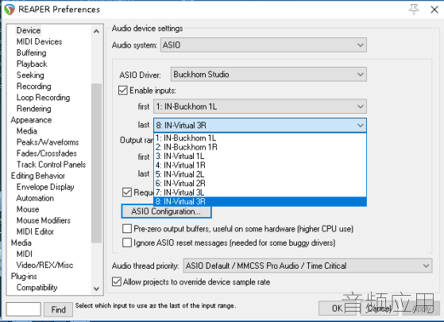
Task: Select Playback in the category tree
Action: pyautogui.click(x=32, y=64)
